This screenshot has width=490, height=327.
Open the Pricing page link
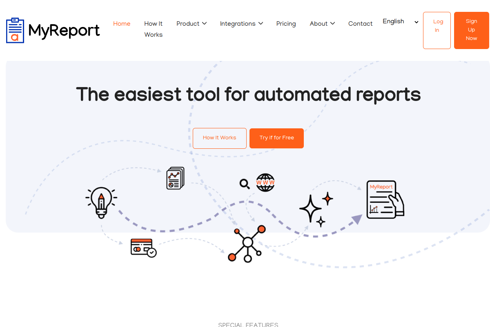pos(286,24)
